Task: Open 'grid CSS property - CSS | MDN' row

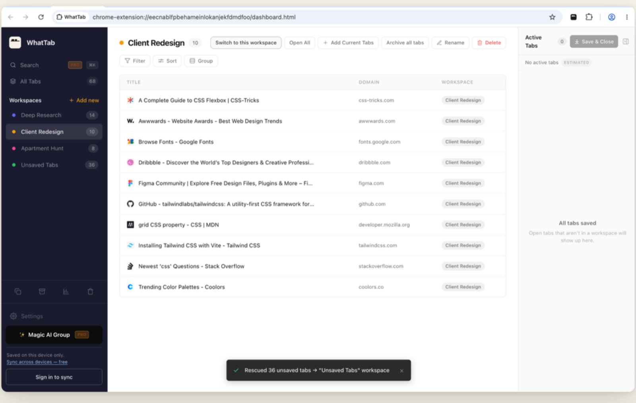Action: coord(313,225)
